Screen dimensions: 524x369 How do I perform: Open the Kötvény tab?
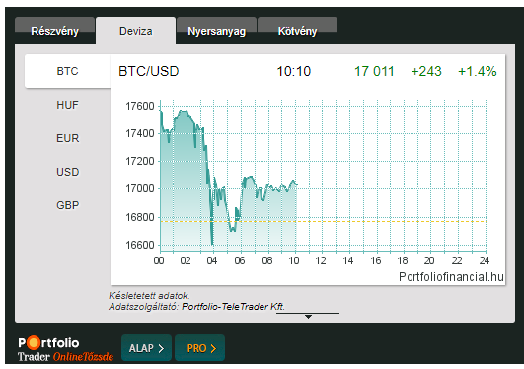[297, 31]
